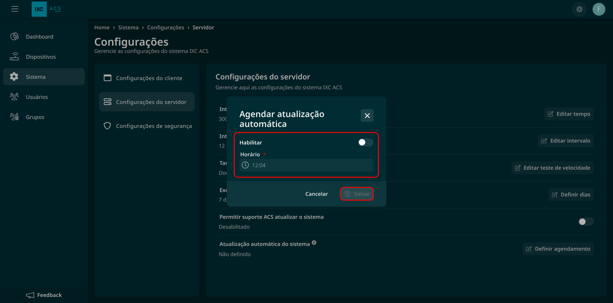Click Salvar in the dialog

click(357, 194)
